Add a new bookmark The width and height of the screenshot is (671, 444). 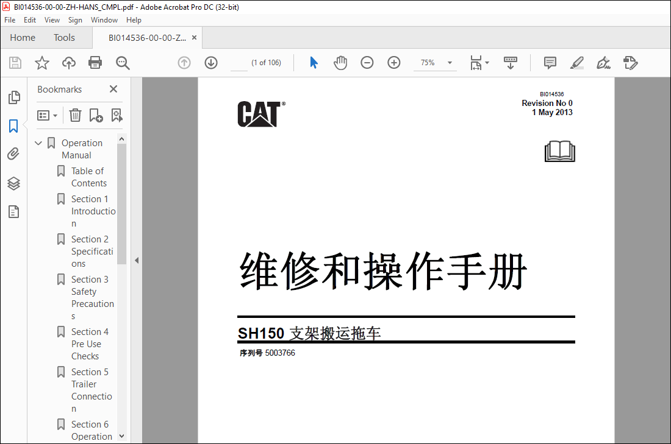point(96,115)
